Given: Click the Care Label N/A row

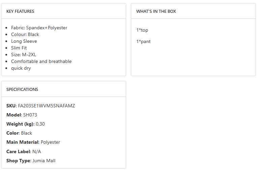Looking at the screenshot, I should (x=24, y=152).
